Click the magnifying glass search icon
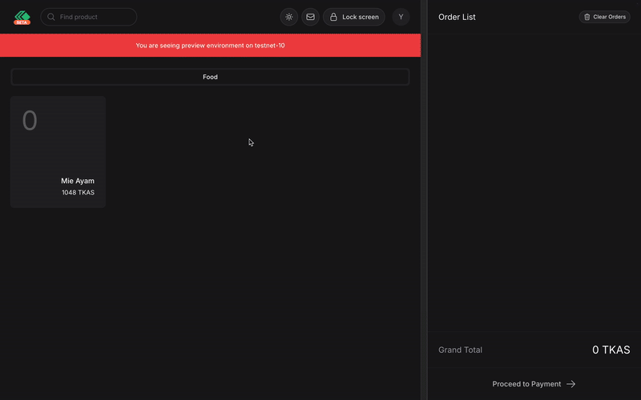641x400 pixels. coord(51,17)
